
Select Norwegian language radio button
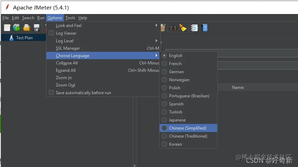164,80
